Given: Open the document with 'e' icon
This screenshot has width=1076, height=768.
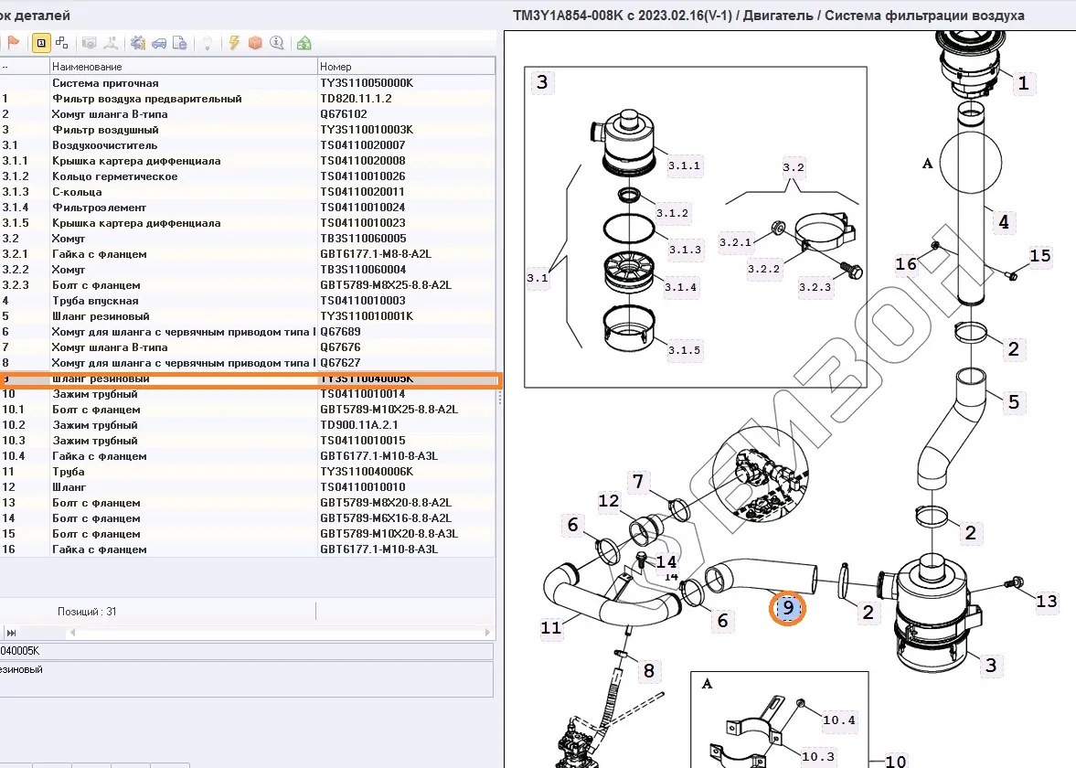Looking at the screenshot, I should pyautogui.click(x=180, y=43).
